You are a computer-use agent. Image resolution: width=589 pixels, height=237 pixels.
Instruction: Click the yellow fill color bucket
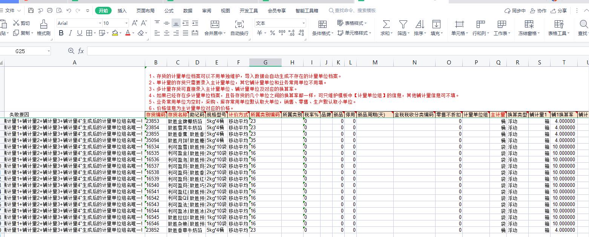point(115,33)
